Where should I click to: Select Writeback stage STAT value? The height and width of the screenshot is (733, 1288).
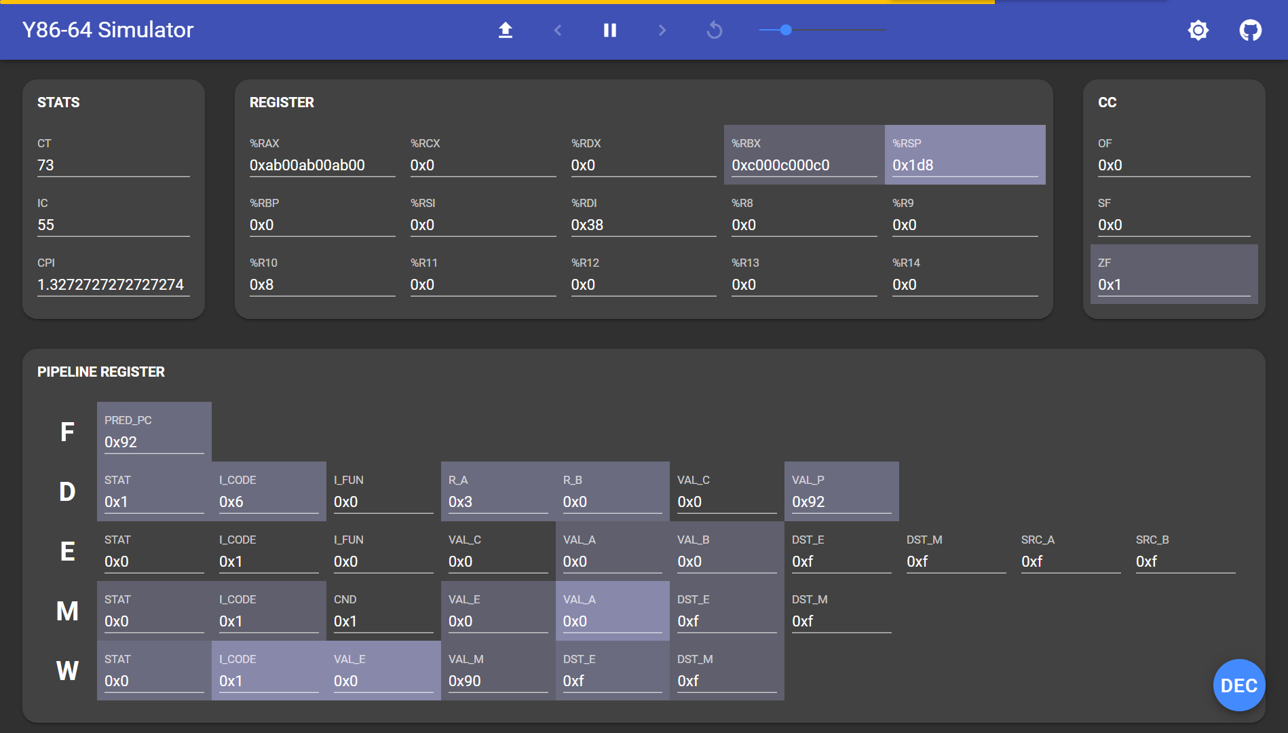(x=154, y=681)
